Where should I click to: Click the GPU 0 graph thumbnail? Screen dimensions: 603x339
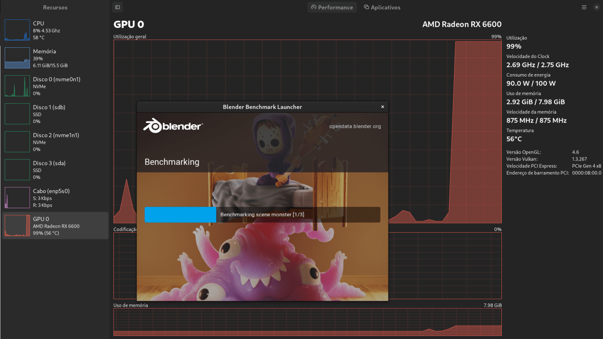[17, 225]
